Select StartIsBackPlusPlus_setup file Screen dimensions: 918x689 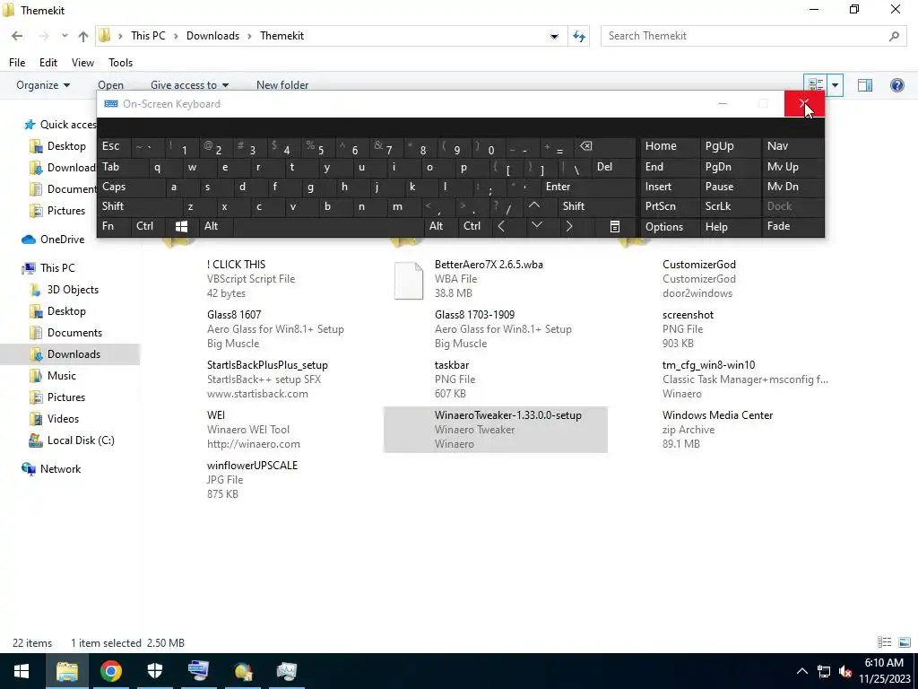pyautogui.click(x=269, y=379)
